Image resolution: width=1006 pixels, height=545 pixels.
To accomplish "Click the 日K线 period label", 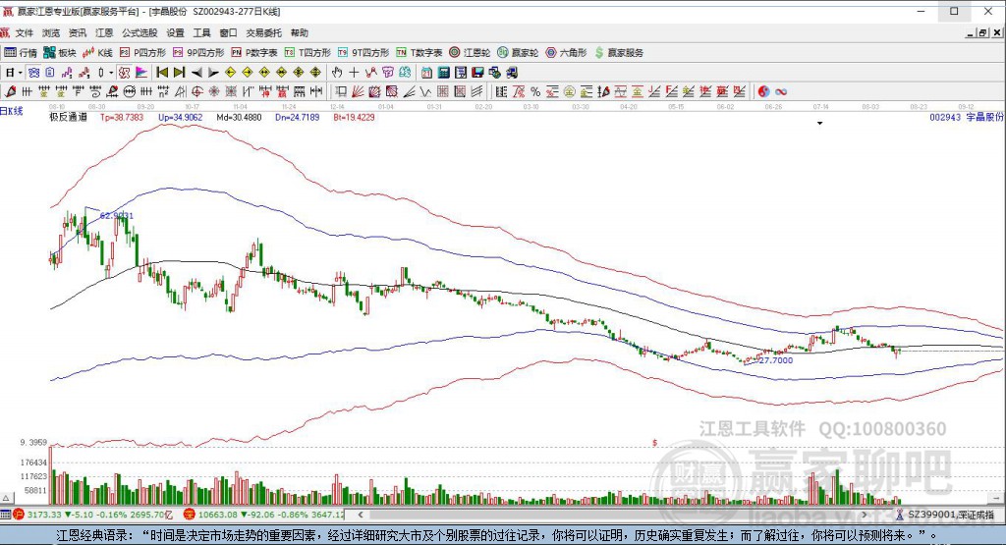I will 12,111.
